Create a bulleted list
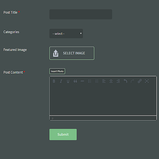The height and width of the screenshot is (159, 159). (90, 81)
